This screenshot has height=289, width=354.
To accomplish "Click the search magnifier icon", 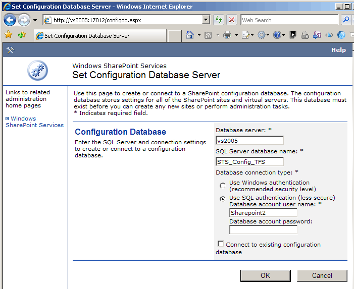I will pos(345,20).
